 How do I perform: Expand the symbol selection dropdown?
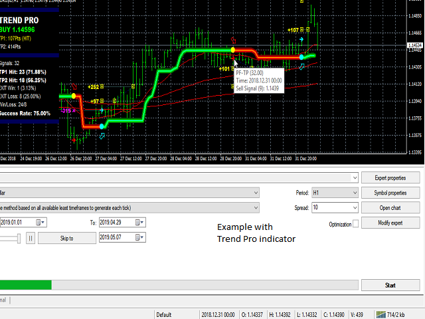tap(256, 193)
